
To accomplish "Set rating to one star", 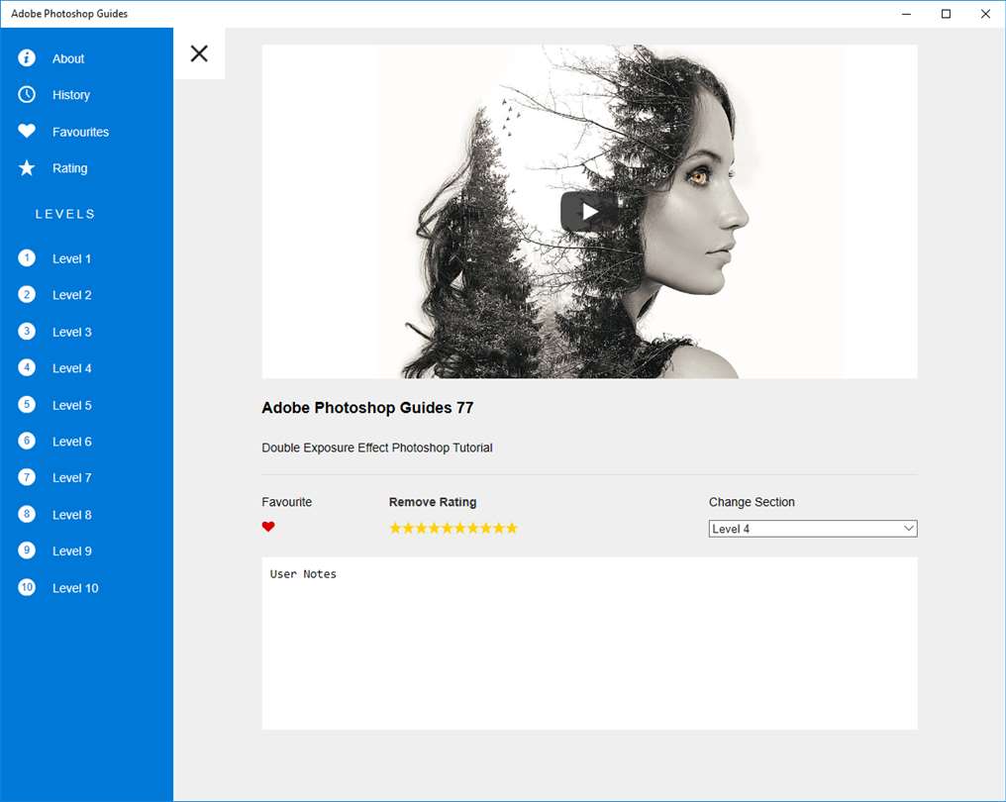I will 395,528.
